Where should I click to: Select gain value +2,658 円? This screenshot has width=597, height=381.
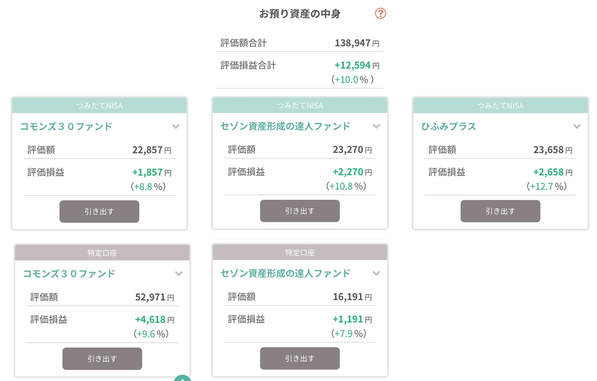point(553,173)
